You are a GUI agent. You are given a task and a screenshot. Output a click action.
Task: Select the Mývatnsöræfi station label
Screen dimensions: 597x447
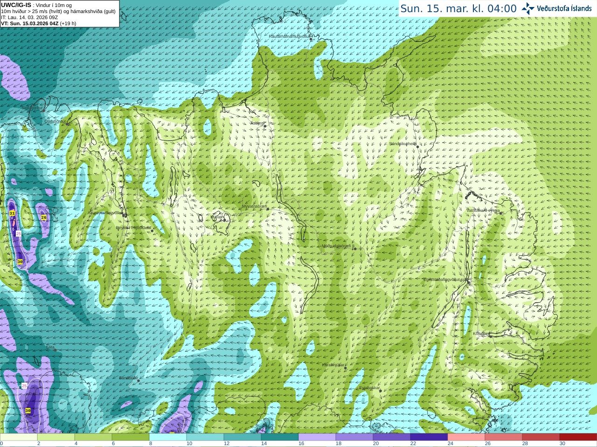[x=254, y=206]
